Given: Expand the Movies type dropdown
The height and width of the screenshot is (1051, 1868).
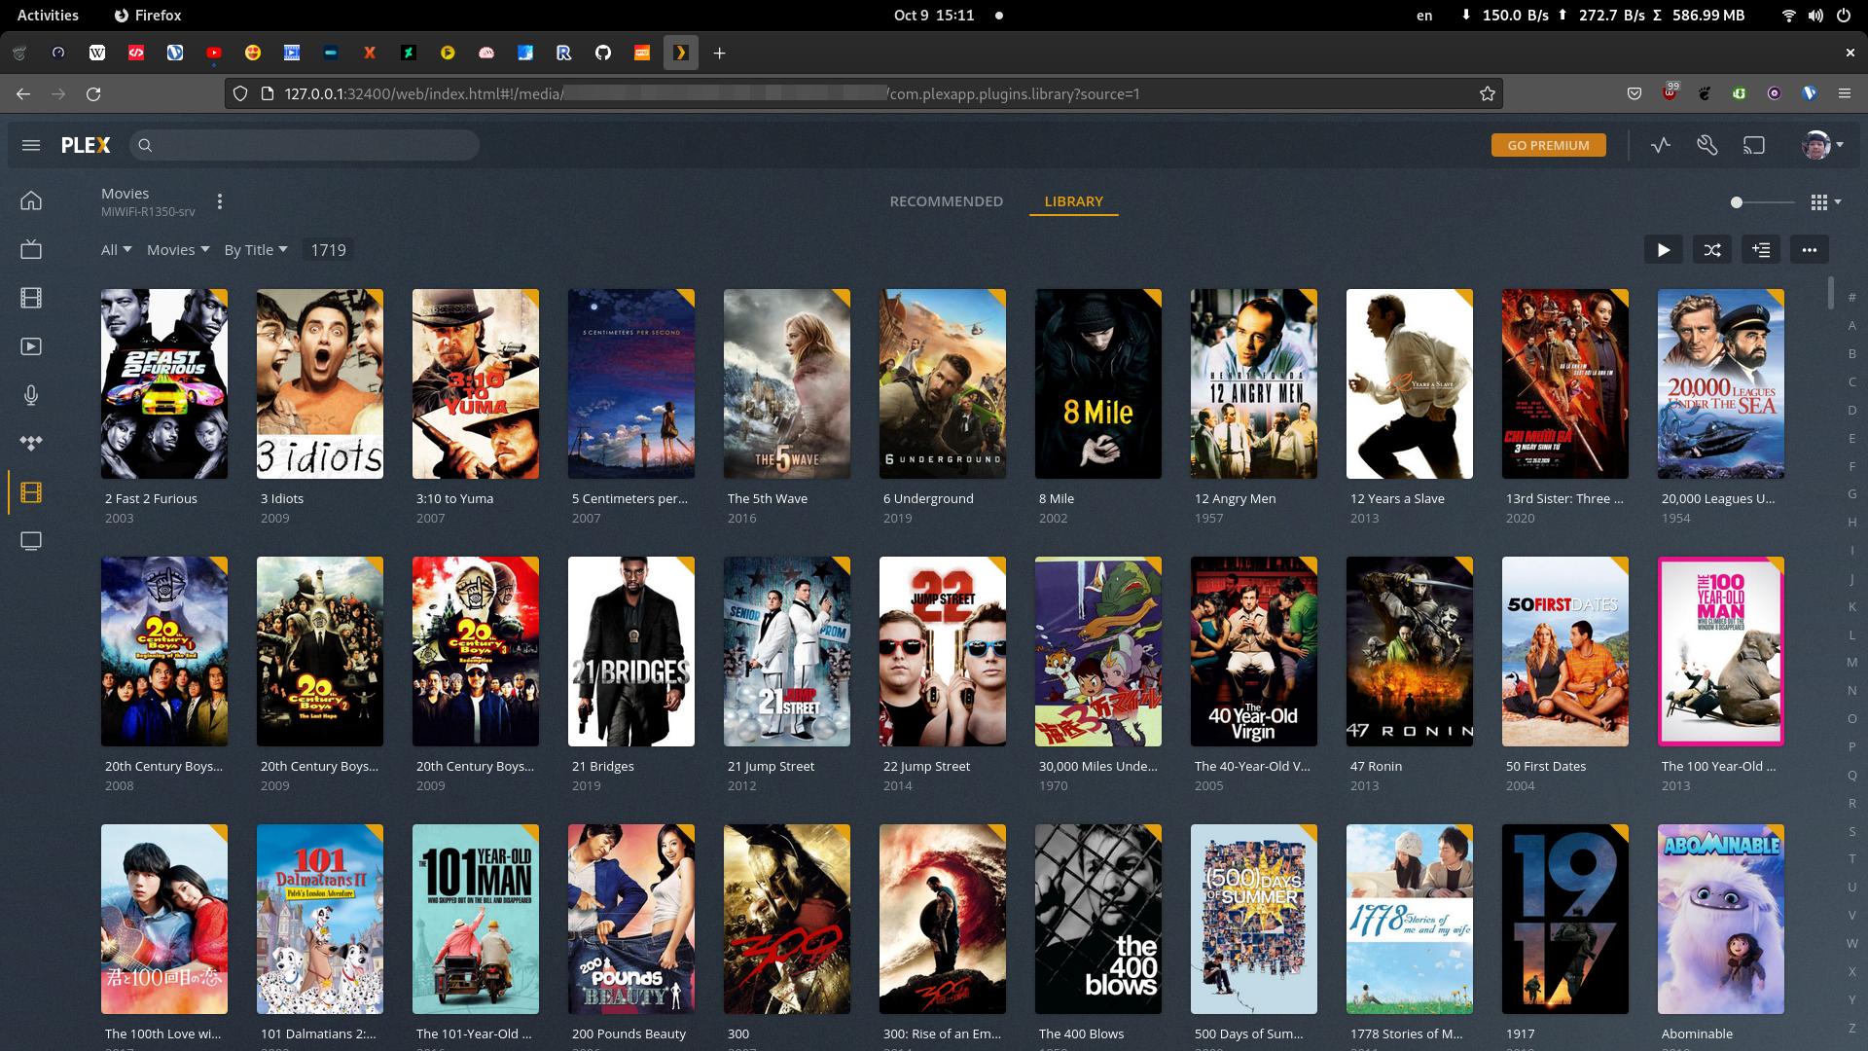Looking at the screenshot, I should (x=178, y=250).
